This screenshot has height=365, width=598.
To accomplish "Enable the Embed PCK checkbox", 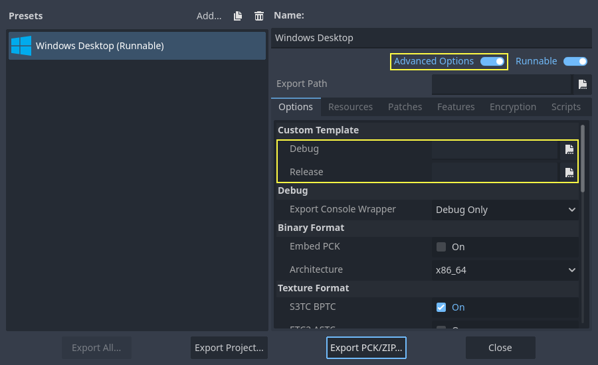I will (x=441, y=247).
